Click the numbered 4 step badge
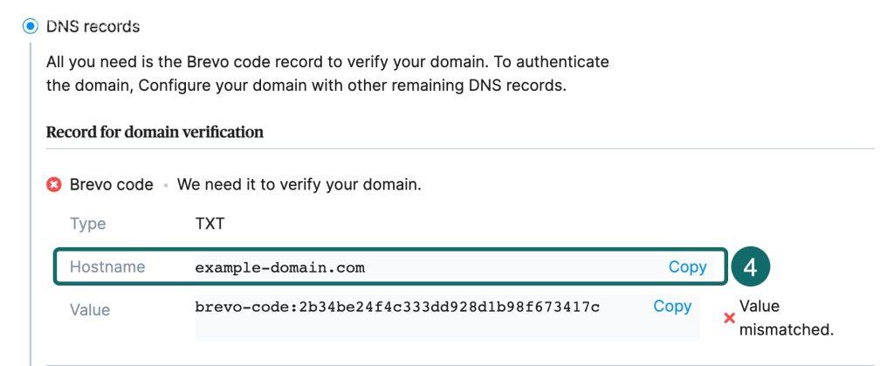The width and height of the screenshot is (894, 366). (750, 267)
